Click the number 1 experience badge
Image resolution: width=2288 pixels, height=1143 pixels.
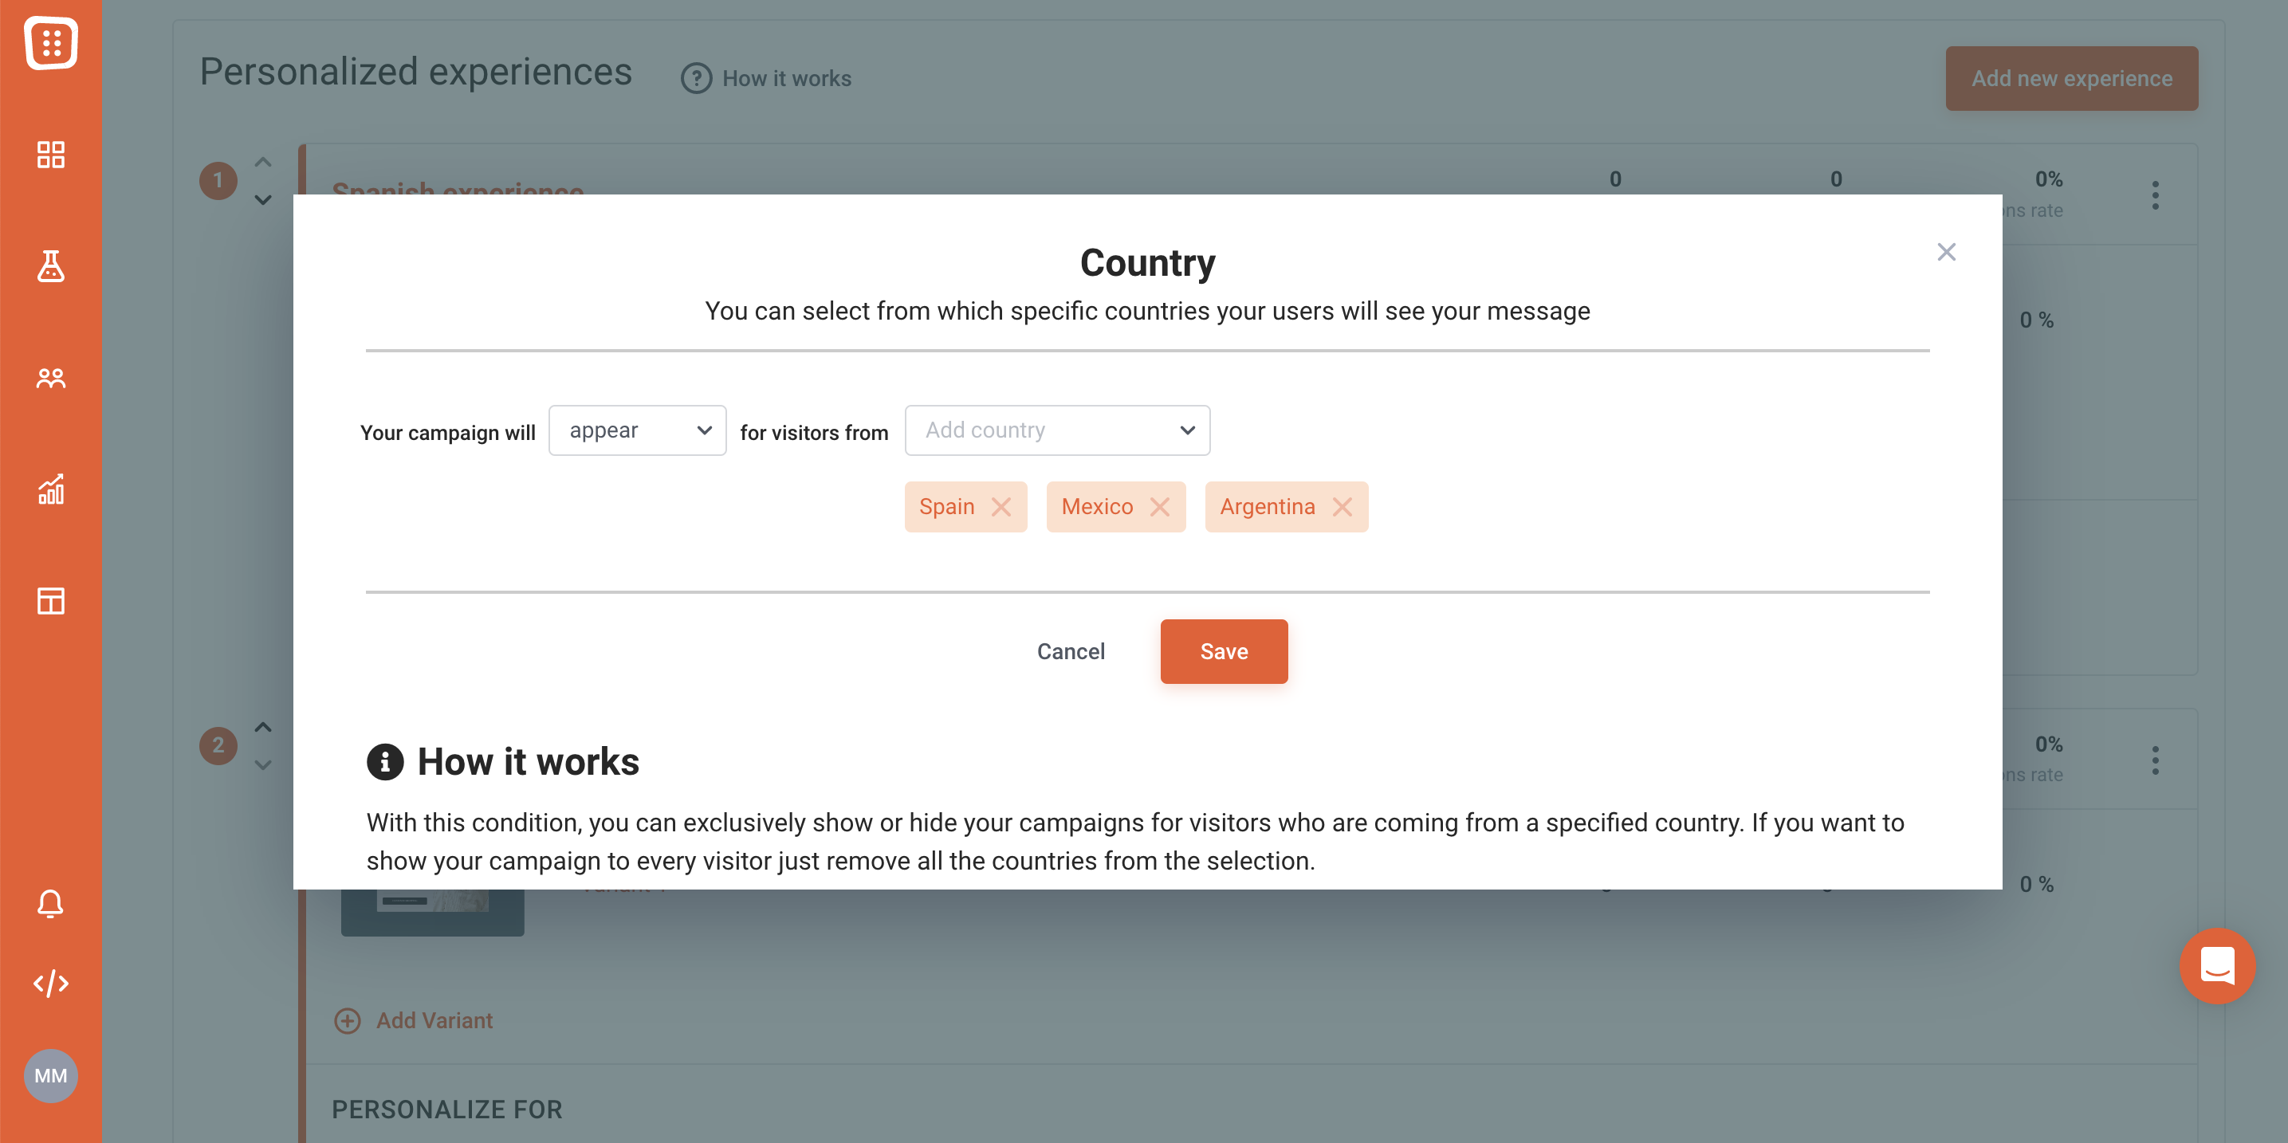(218, 181)
